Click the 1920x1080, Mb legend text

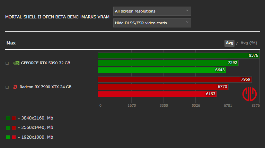[x=37, y=137]
